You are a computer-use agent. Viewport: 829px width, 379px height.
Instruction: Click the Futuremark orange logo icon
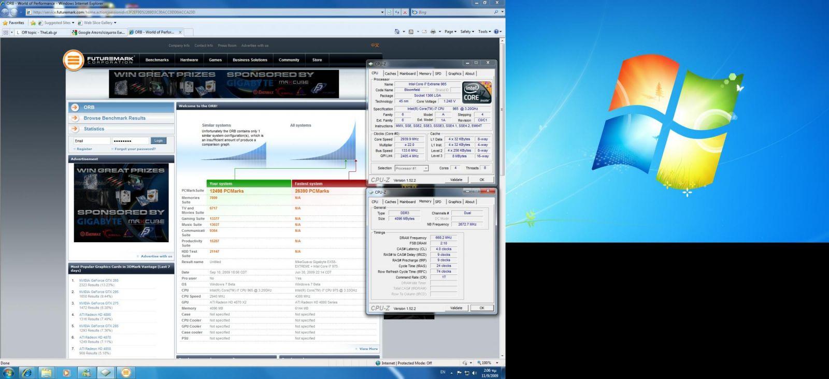tap(74, 60)
